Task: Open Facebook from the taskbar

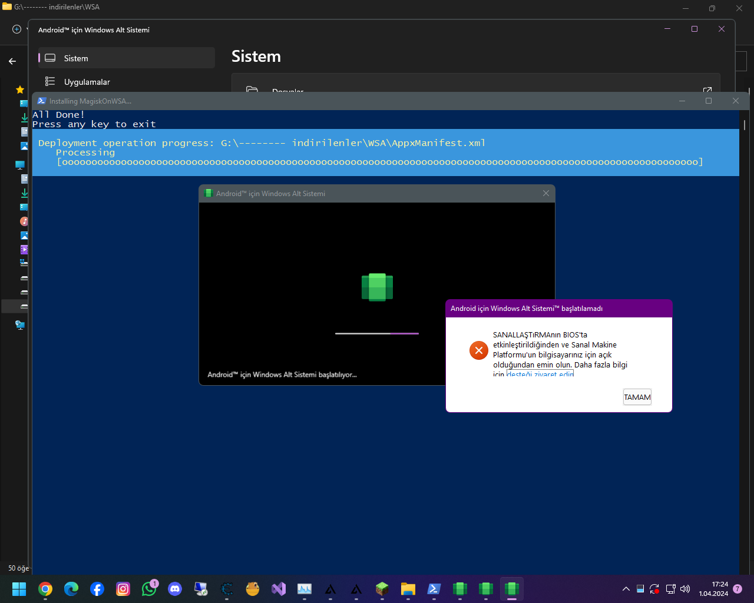Action: click(x=97, y=589)
